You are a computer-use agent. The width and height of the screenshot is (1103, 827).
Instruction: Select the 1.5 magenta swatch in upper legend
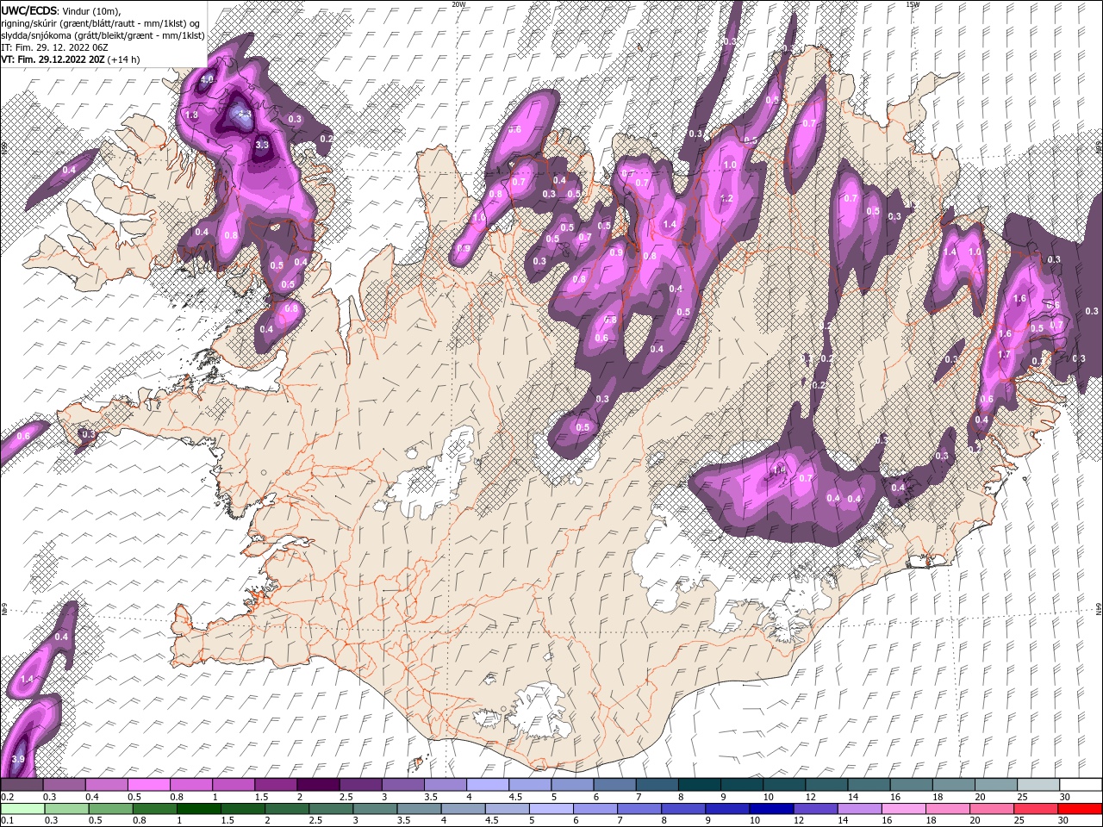click(x=275, y=784)
